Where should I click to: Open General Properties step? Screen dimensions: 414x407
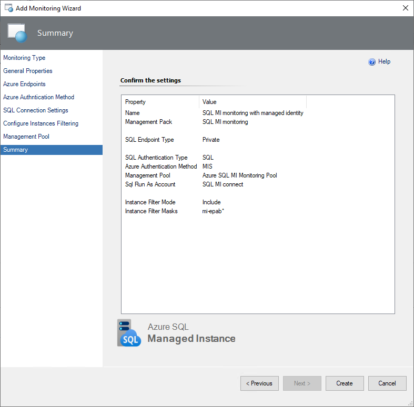point(28,71)
